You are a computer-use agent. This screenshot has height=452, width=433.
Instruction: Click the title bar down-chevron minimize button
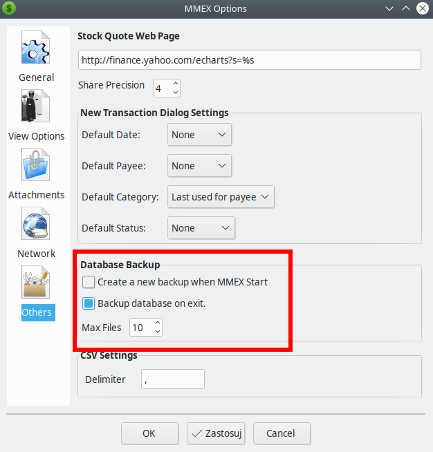(x=389, y=9)
